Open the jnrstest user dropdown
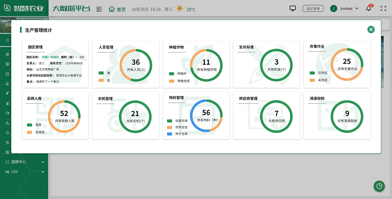The width and height of the screenshot is (392, 199). [x=344, y=8]
